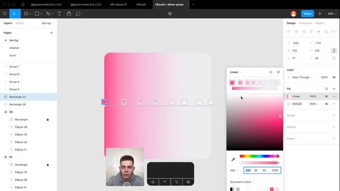
Task: Select the Hand tool
Action: 69,14
